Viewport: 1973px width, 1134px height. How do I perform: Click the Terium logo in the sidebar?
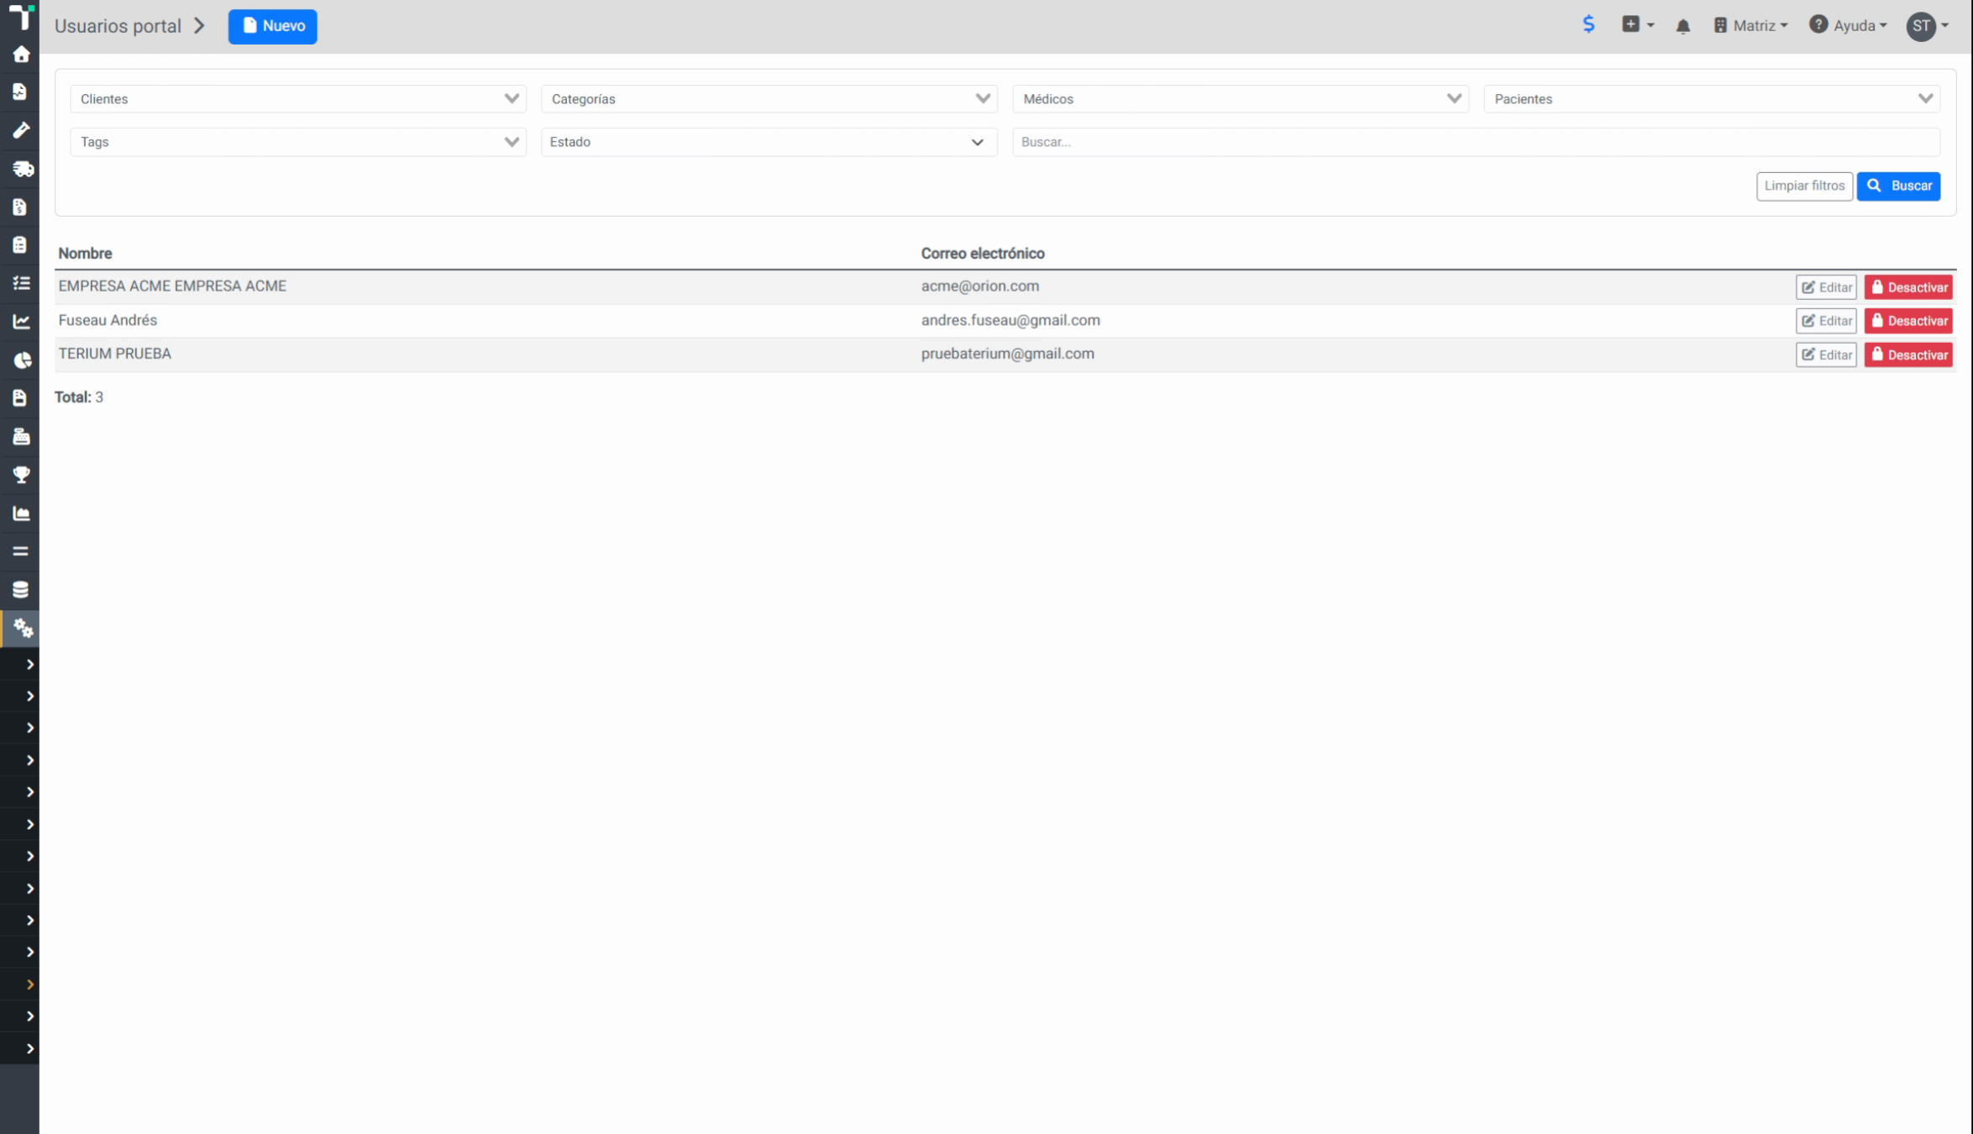[21, 17]
